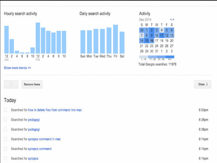Image resolution: width=217 pixels, height=163 pixels.
Task: Click the Older page chevron button
Action: tap(203, 84)
